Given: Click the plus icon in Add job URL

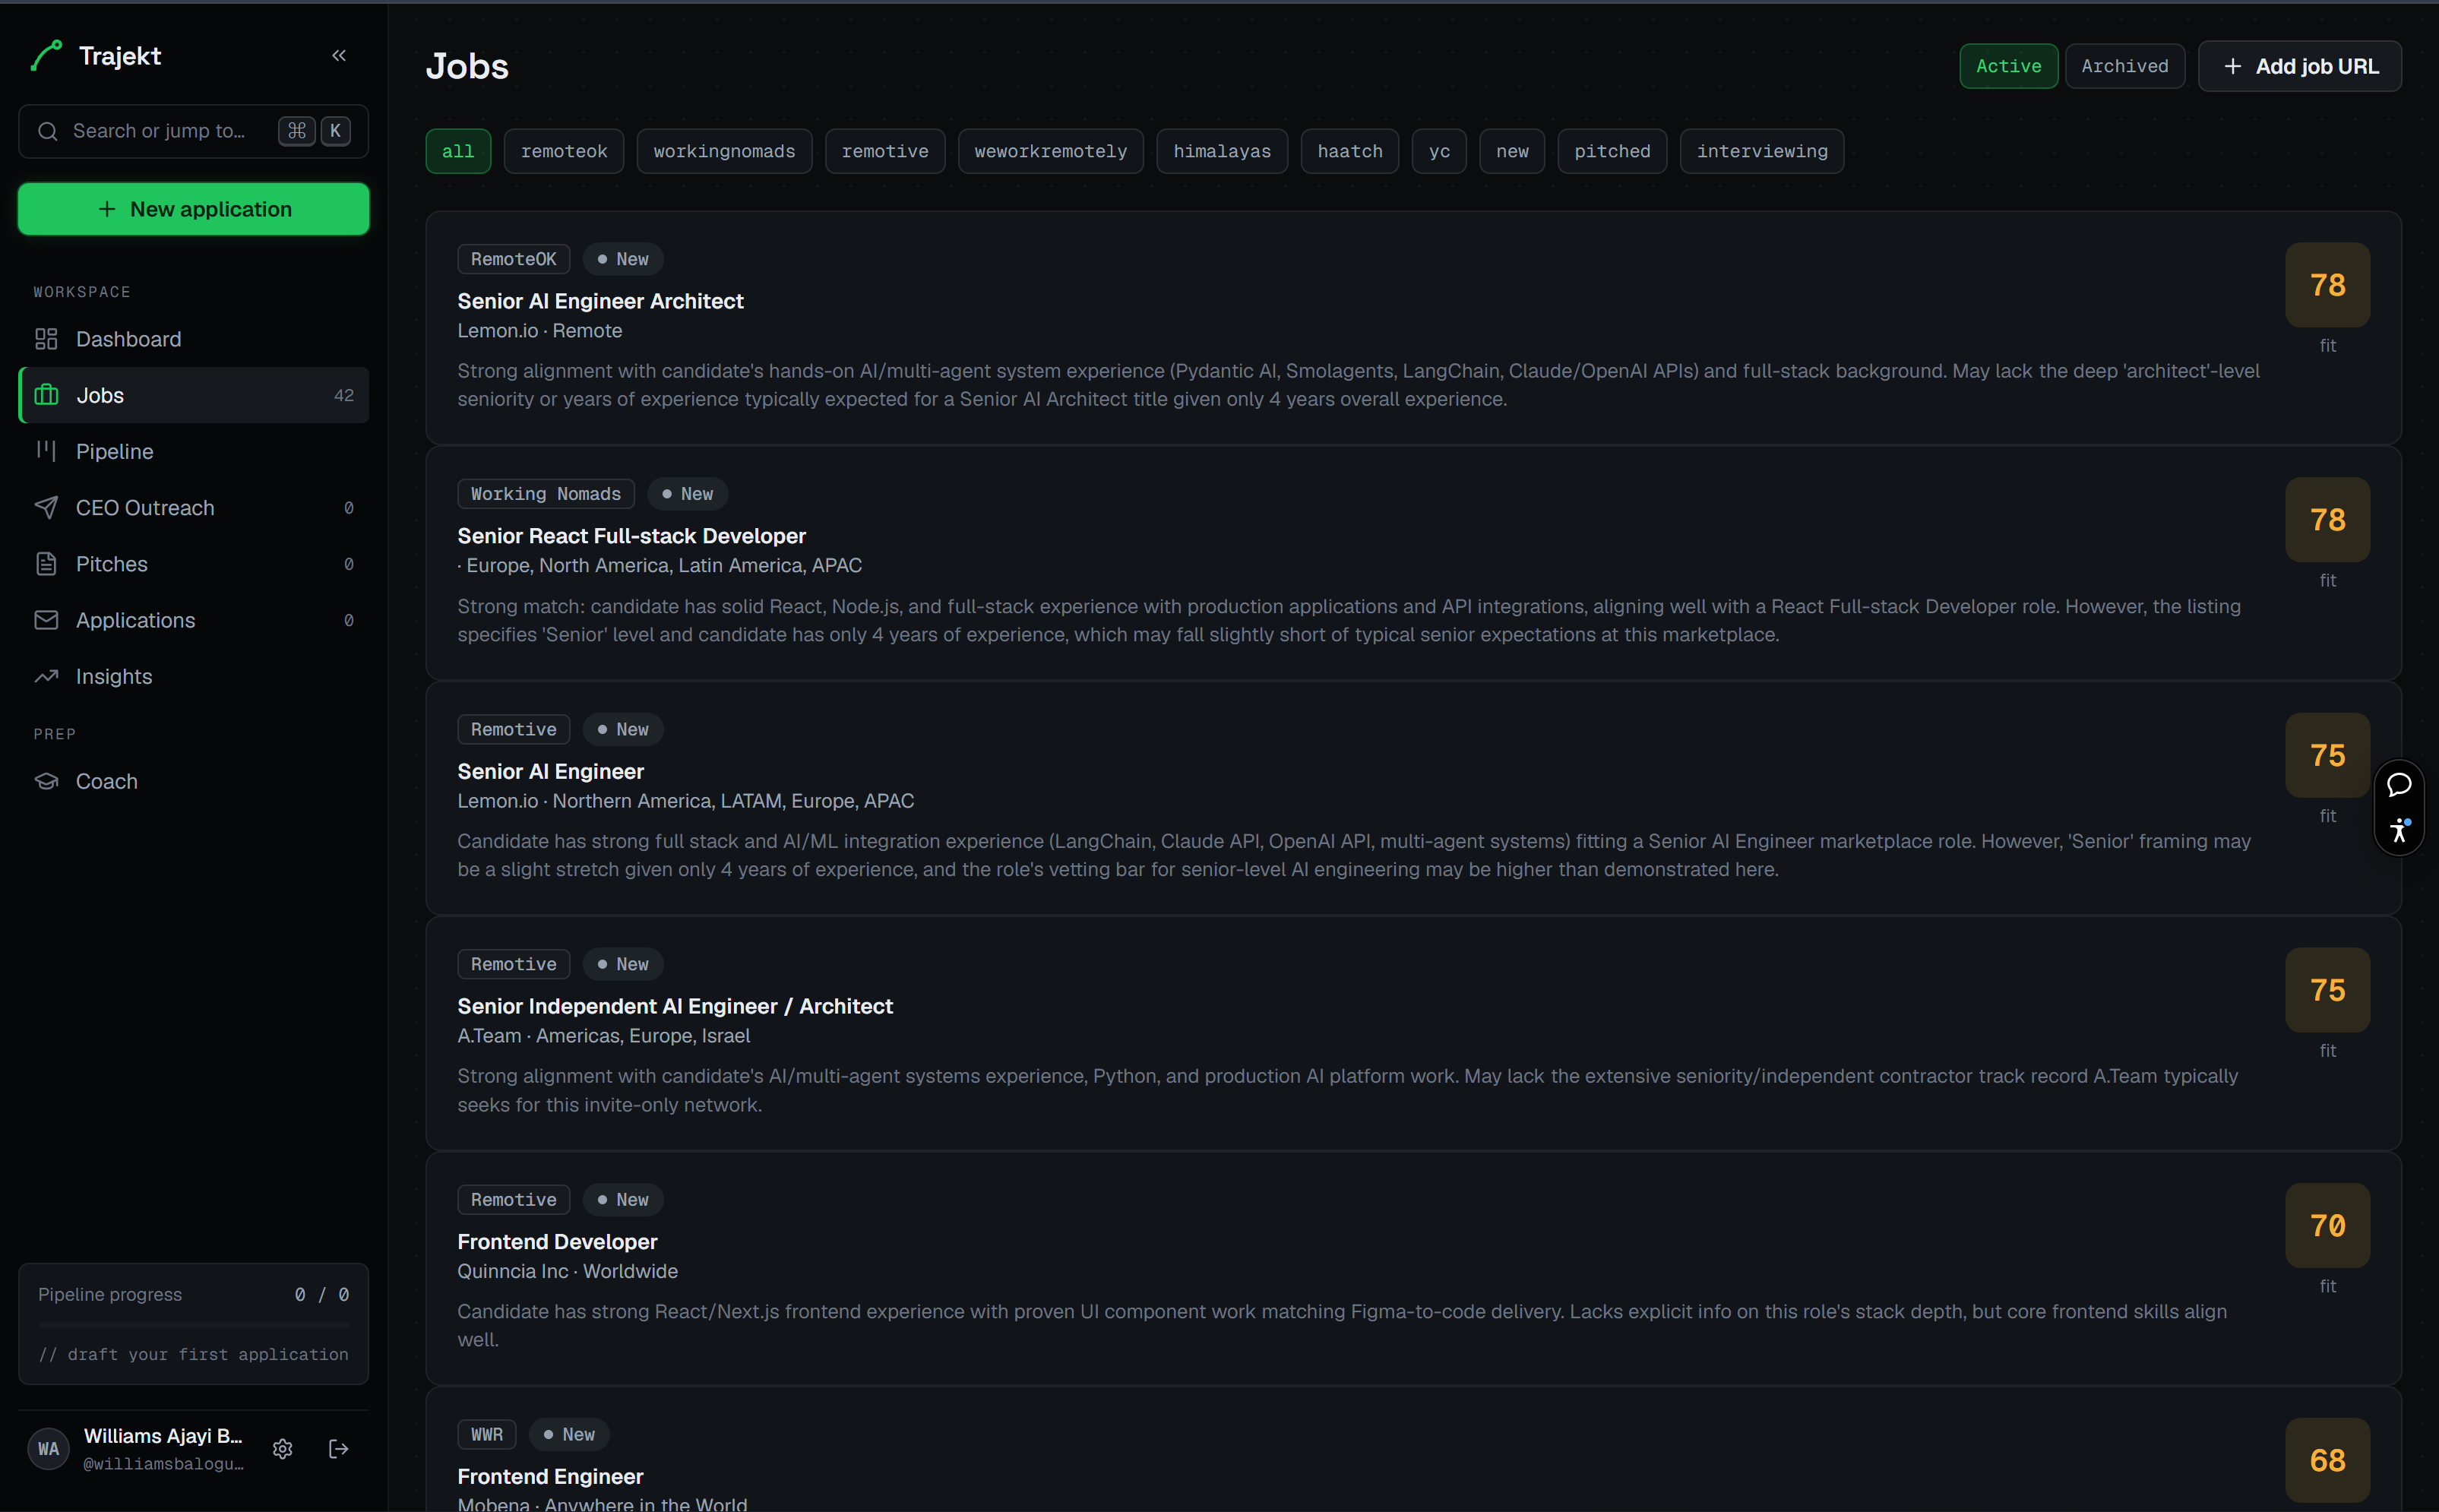Looking at the screenshot, I should [x=2232, y=66].
